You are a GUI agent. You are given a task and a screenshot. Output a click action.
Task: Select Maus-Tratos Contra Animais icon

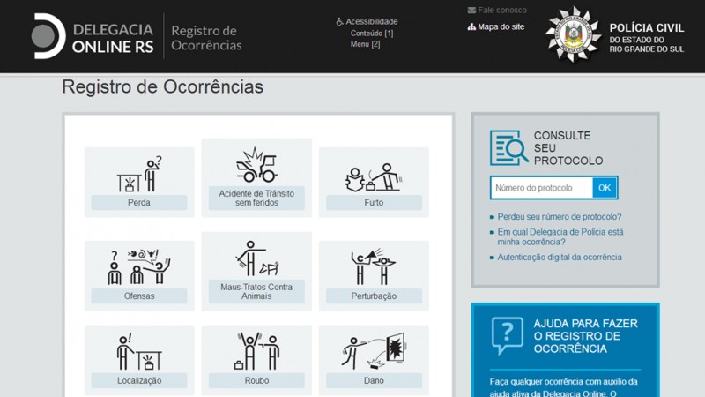[x=256, y=258]
